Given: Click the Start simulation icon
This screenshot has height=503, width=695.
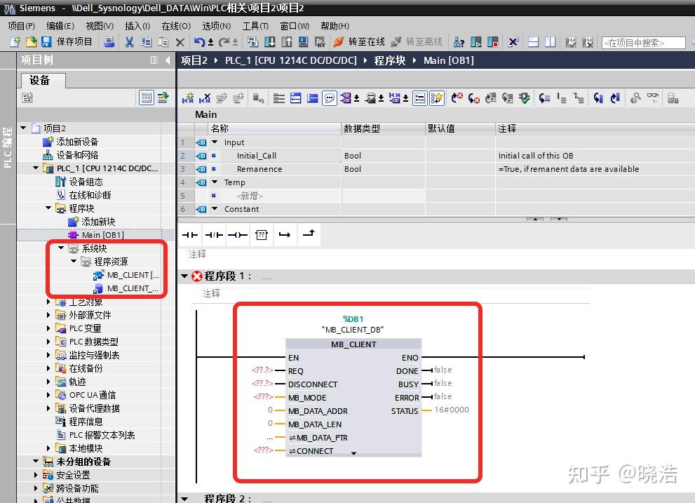Looking at the screenshot, I should pyautogui.click(x=304, y=41).
